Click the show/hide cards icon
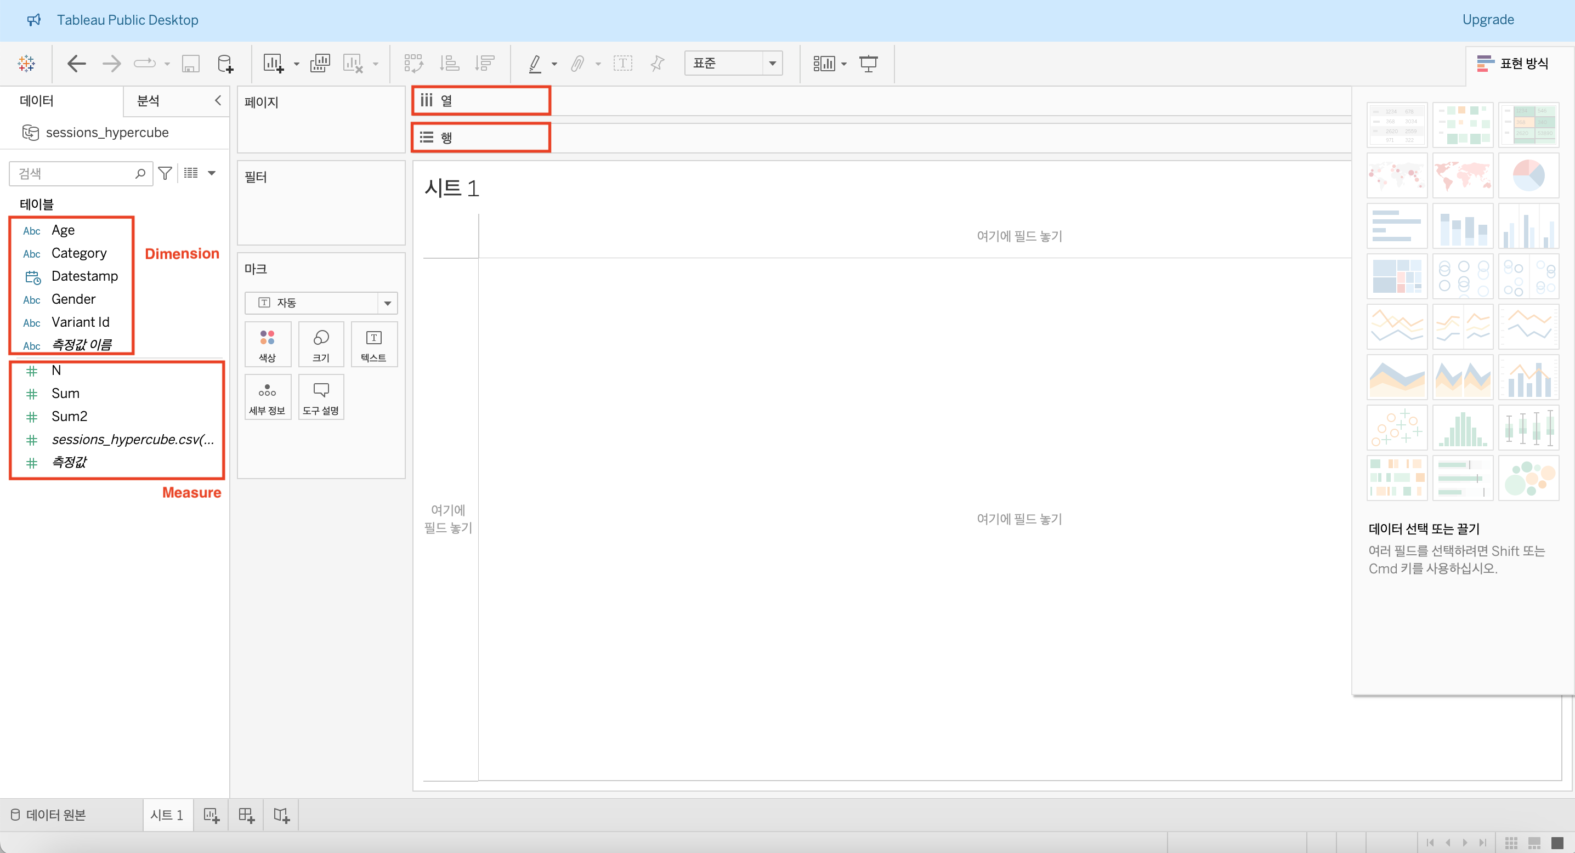This screenshot has height=853, width=1575. pos(824,63)
